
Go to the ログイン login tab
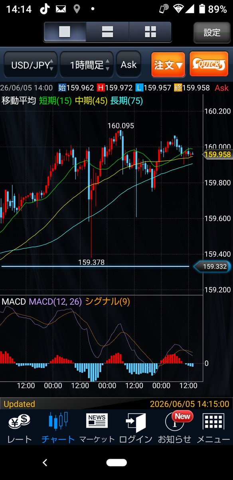[136, 428]
